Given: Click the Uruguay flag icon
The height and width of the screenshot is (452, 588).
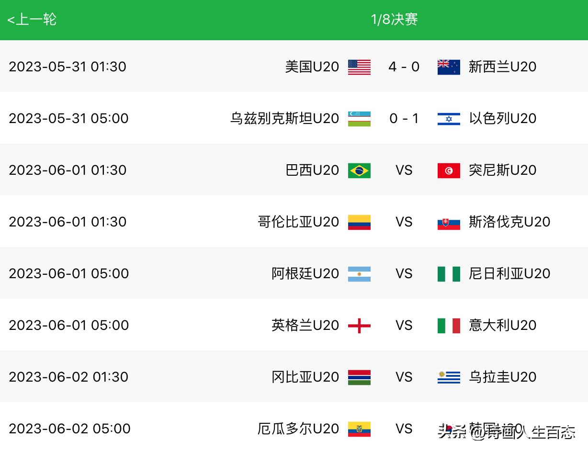Looking at the screenshot, I should coord(449,377).
